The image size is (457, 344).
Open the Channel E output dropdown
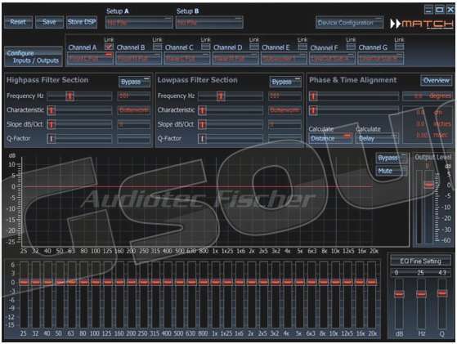pos(284,58)
